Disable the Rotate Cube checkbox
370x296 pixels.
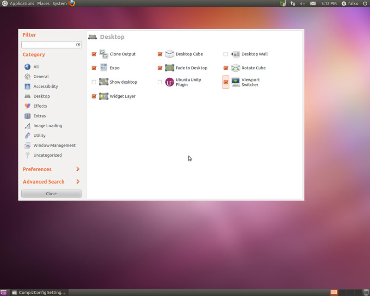coord(226,68)
